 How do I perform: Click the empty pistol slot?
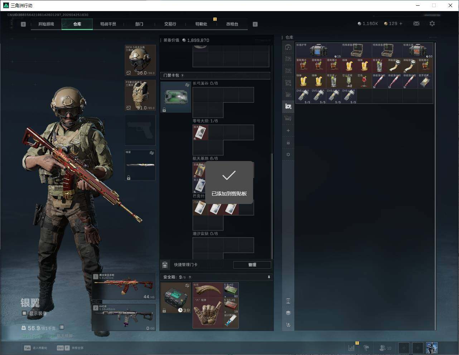click(x=140, y=130)
